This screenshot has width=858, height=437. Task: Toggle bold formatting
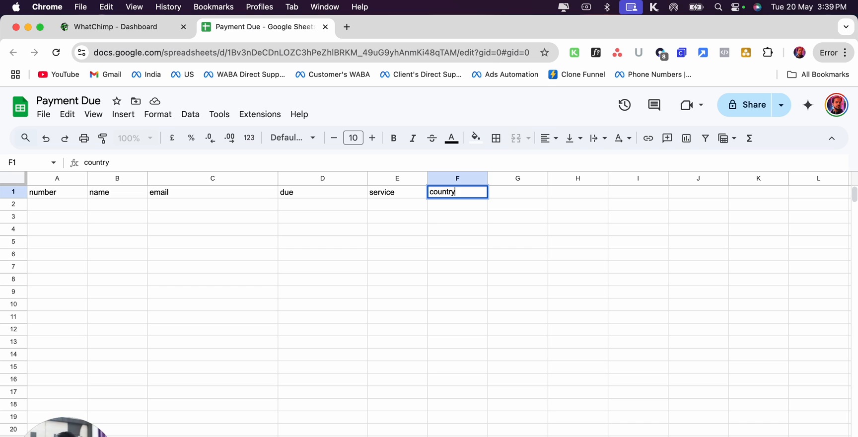click(393, 138)
